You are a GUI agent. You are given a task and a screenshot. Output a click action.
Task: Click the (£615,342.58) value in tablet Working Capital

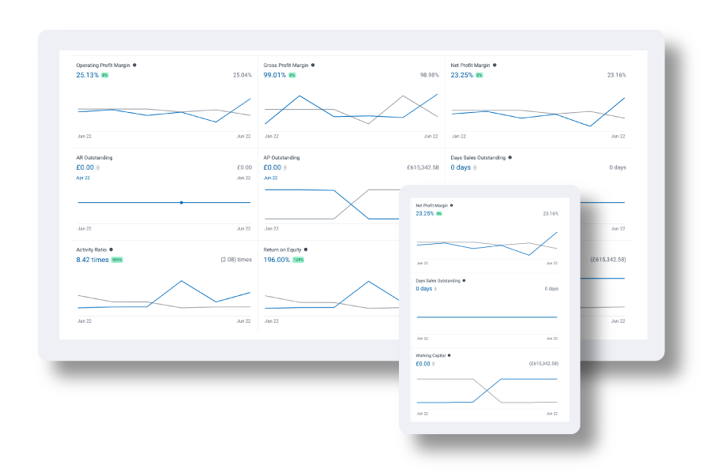tap(544, 364)
